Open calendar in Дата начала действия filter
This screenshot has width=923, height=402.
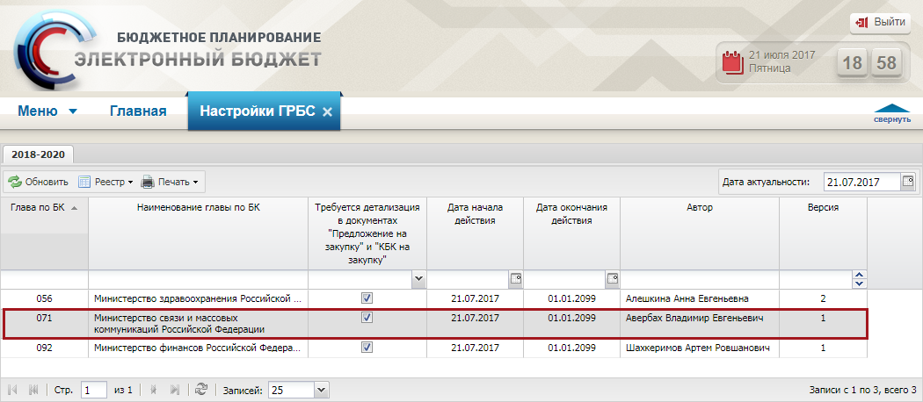pos(515,279)
